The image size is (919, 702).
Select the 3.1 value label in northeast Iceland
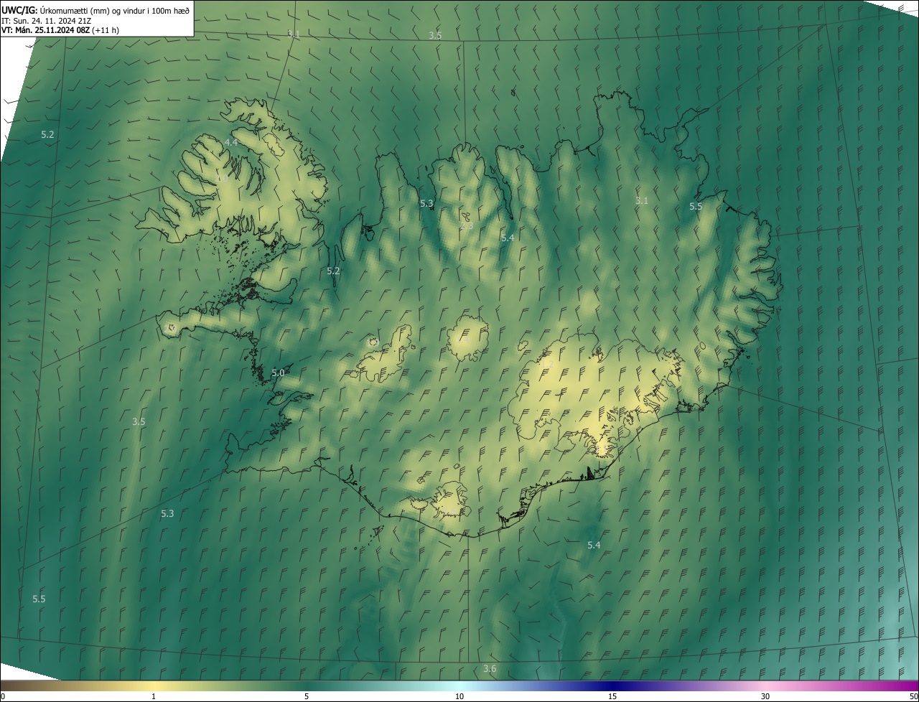[x=642, y=201]
